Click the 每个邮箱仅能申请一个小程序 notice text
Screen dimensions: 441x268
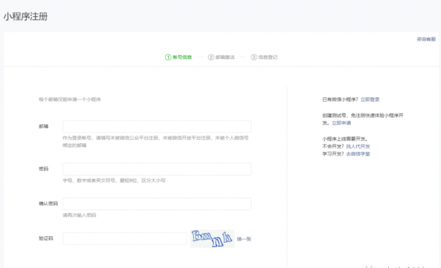pyautogui.click(x=70, y=99)
